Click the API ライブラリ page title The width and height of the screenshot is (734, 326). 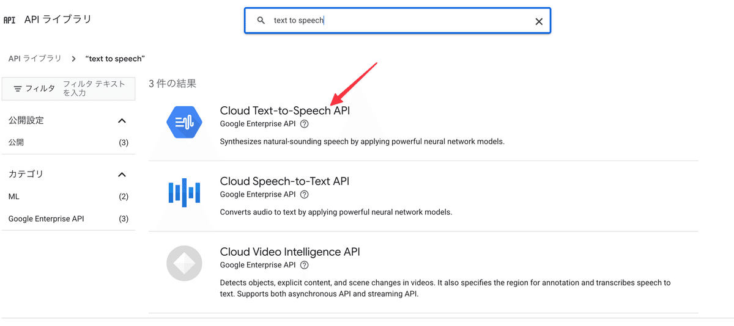(58, 20)
